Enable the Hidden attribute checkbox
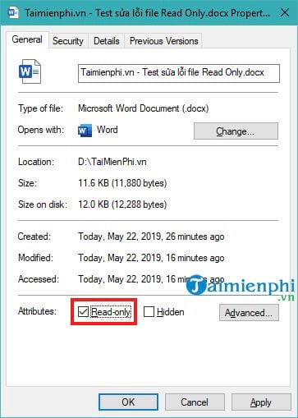Image resolution: width=298 pixels, height=418 pixels. [149, 312]
